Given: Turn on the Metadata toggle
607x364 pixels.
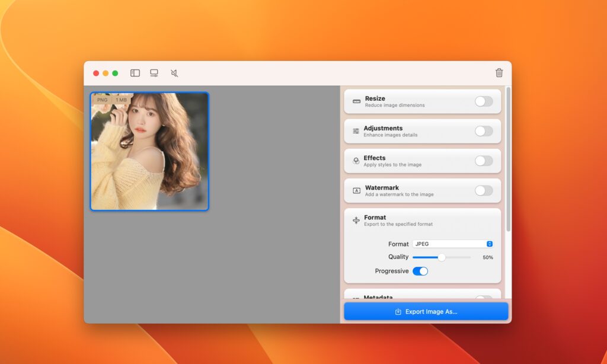Looking at the screenshot, I should click(x=484, y=298).
